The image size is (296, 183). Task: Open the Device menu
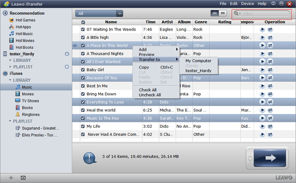248,4
